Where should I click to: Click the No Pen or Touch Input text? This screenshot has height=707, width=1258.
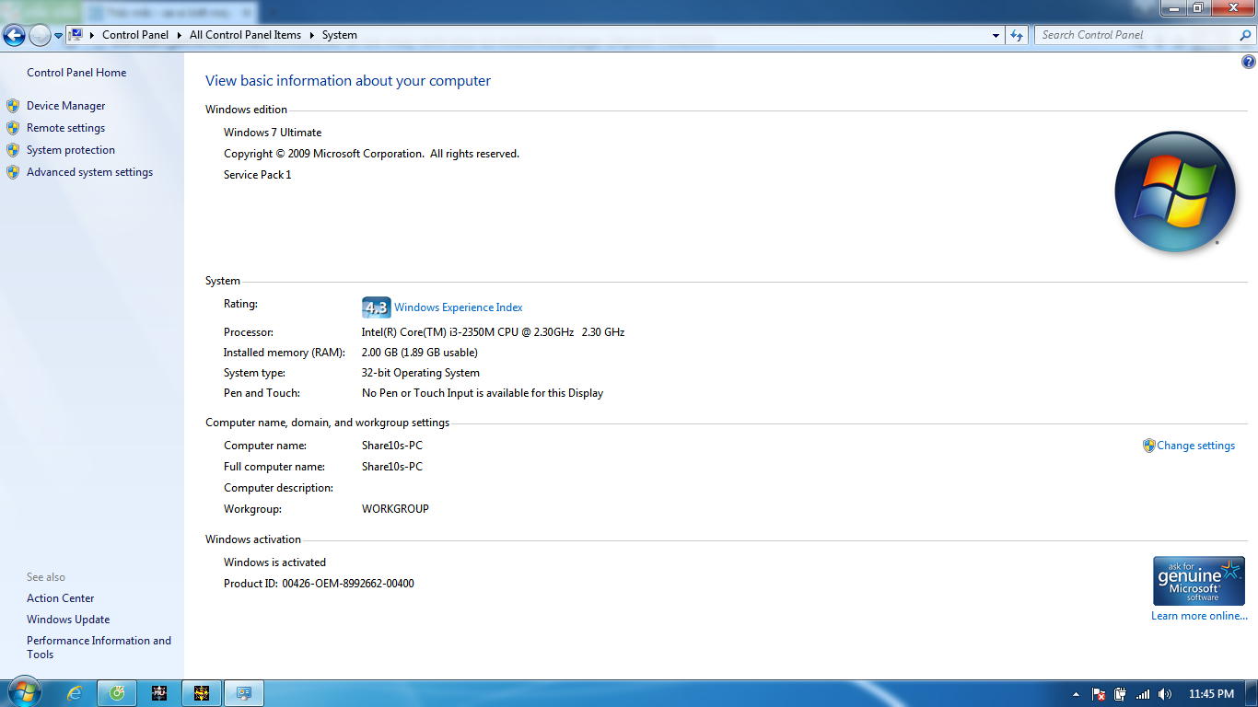[483, 393]
